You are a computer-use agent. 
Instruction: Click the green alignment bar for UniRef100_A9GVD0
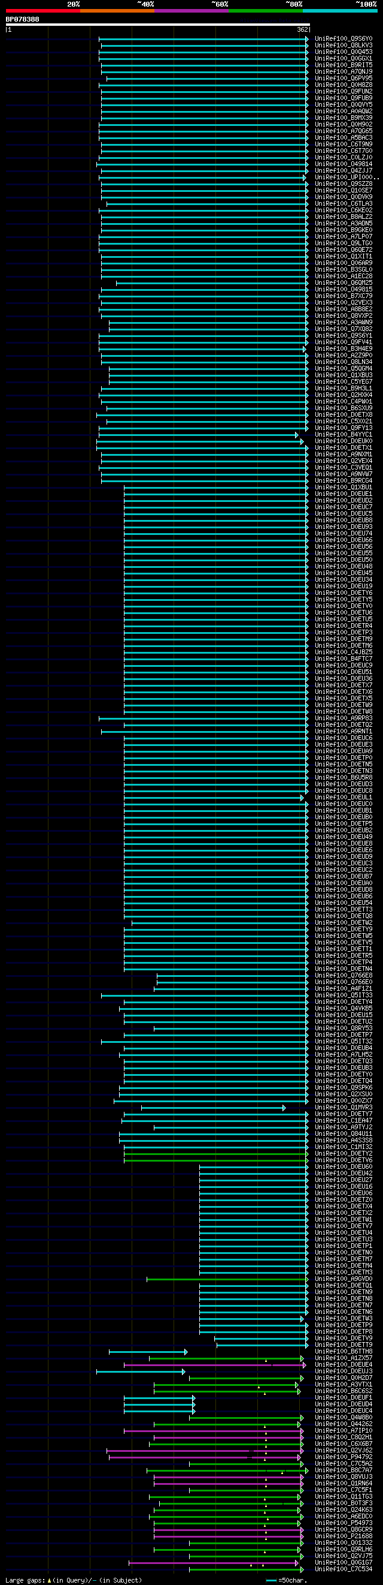click(227, 1279)
